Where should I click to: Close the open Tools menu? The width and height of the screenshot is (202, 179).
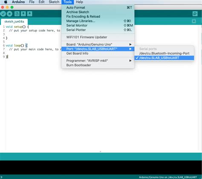tap(68, 2)
